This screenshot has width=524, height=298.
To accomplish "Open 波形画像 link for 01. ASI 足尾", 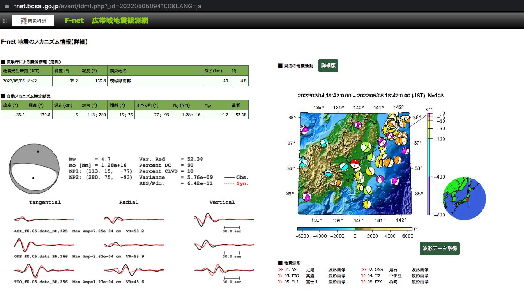I will 337,270.
